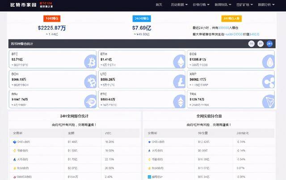Click the 2.40% cell in BitMEX row
This screenshot has width=286, height=180.
pyautogui.click(x=109, y=177)
